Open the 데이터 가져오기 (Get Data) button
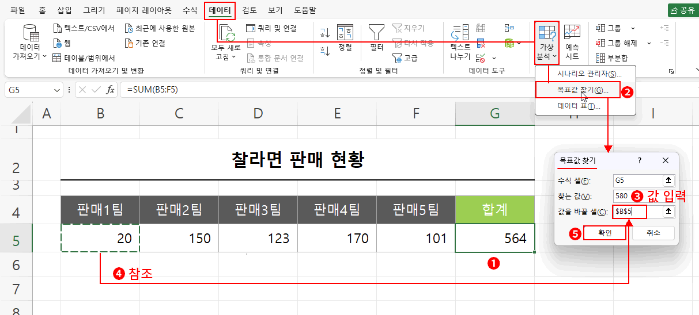699x315 pixels. 29,43
